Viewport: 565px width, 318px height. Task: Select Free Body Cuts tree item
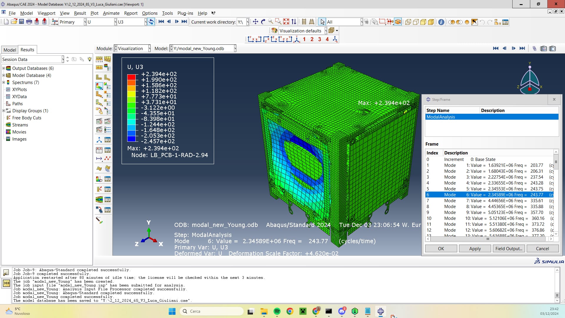pos(27,118)
